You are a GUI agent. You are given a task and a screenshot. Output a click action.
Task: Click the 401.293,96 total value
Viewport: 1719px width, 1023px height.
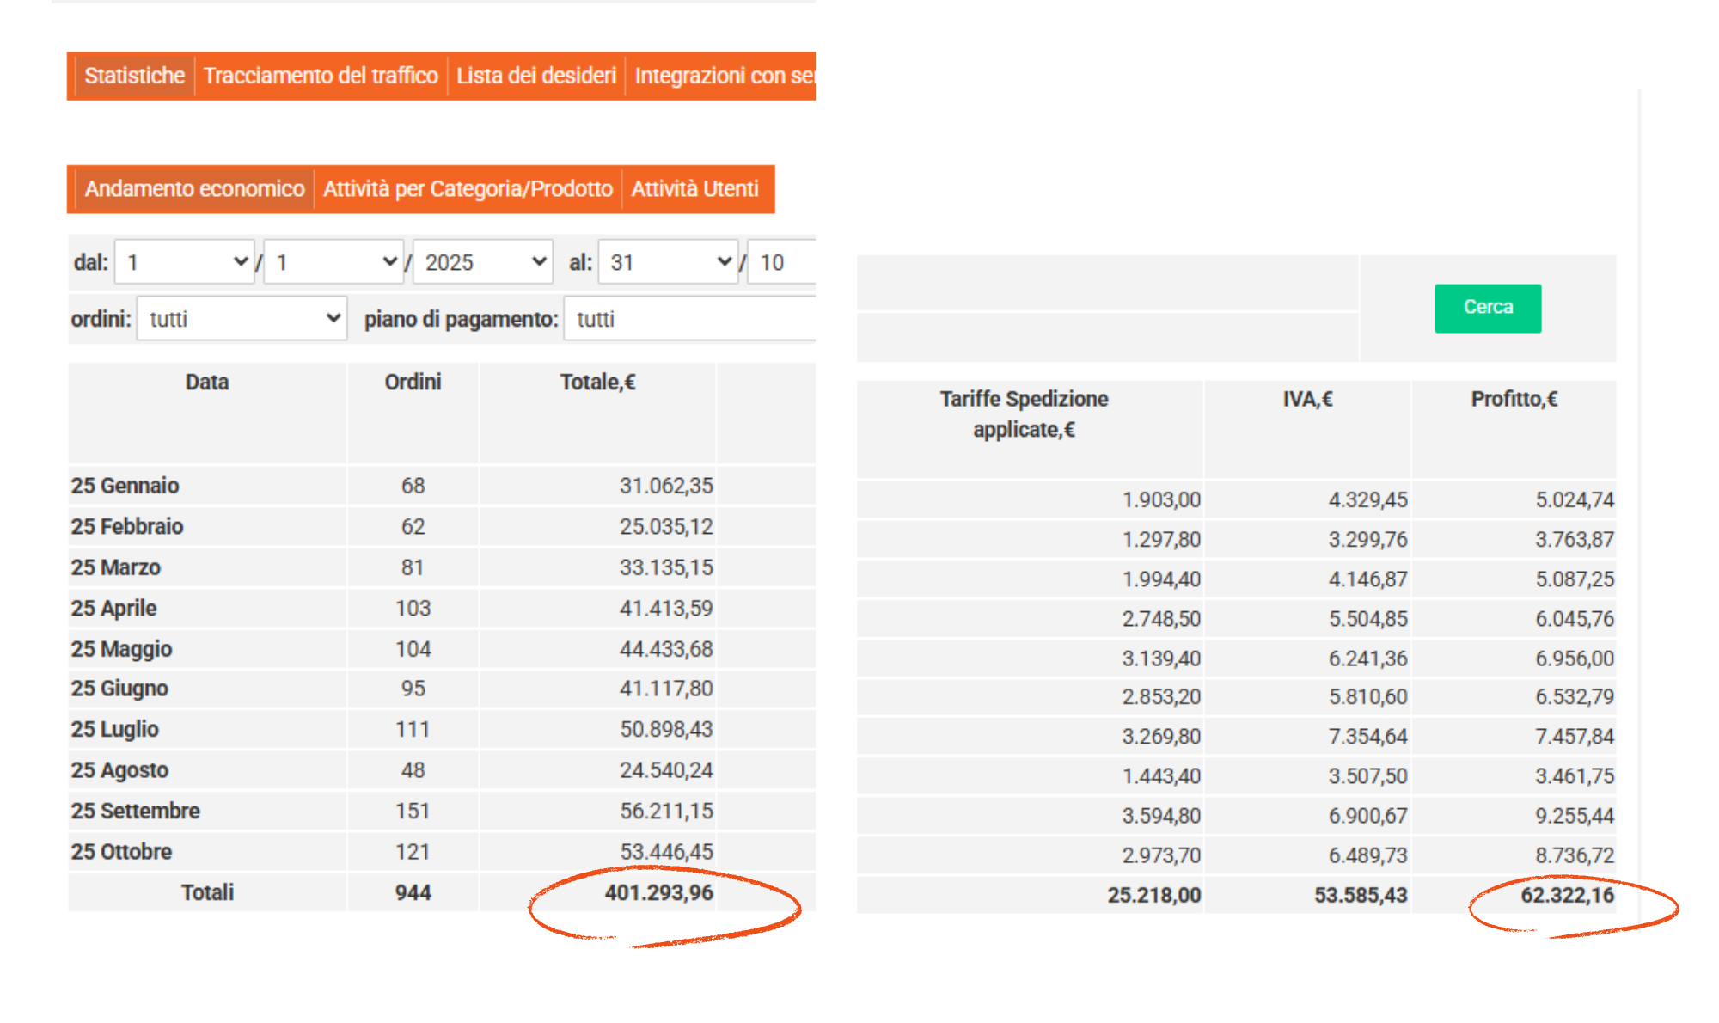[x=658, y=893]
